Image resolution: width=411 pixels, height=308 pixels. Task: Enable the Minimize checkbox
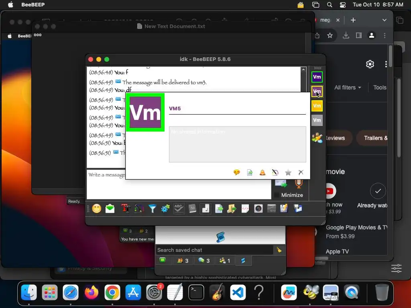pos(277,195)
